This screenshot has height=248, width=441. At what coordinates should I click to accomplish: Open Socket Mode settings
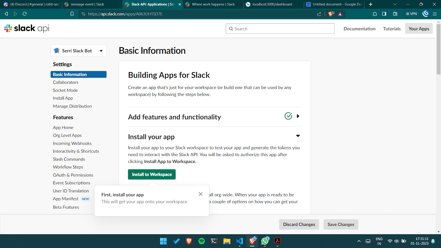(65, 90)
